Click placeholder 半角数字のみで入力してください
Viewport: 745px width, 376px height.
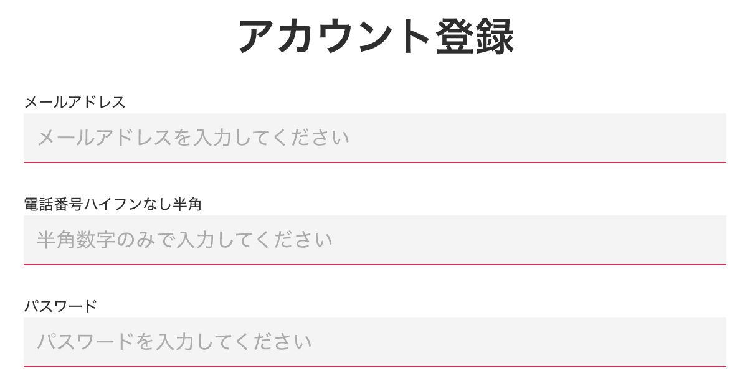coord(184,240)
